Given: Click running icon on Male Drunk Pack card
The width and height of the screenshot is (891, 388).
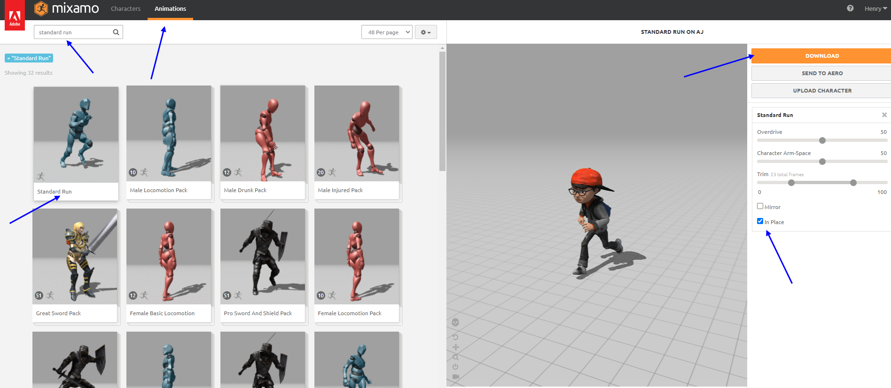Looking at the screenshot, I should [238, 172].
